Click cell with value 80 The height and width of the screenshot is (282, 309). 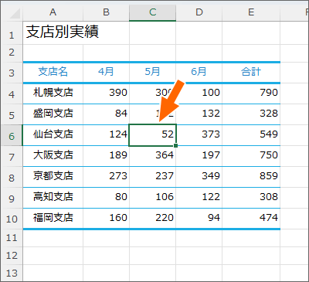pos(106,197)
